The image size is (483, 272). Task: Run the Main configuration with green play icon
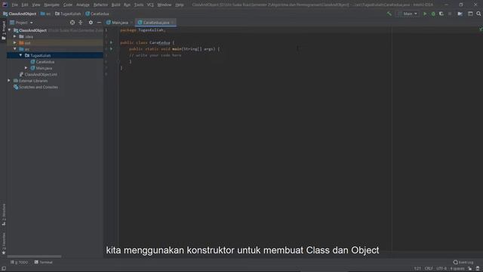pyautogui.click(x=425, y=14)
